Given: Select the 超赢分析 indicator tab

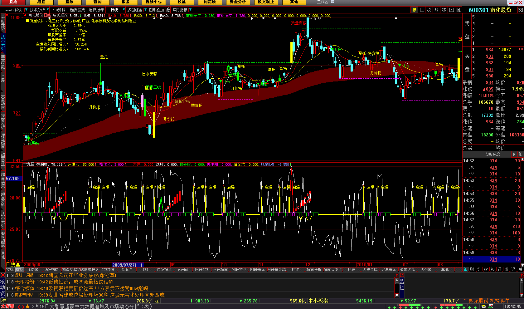Looking at the screenshot, I should 313,270.
